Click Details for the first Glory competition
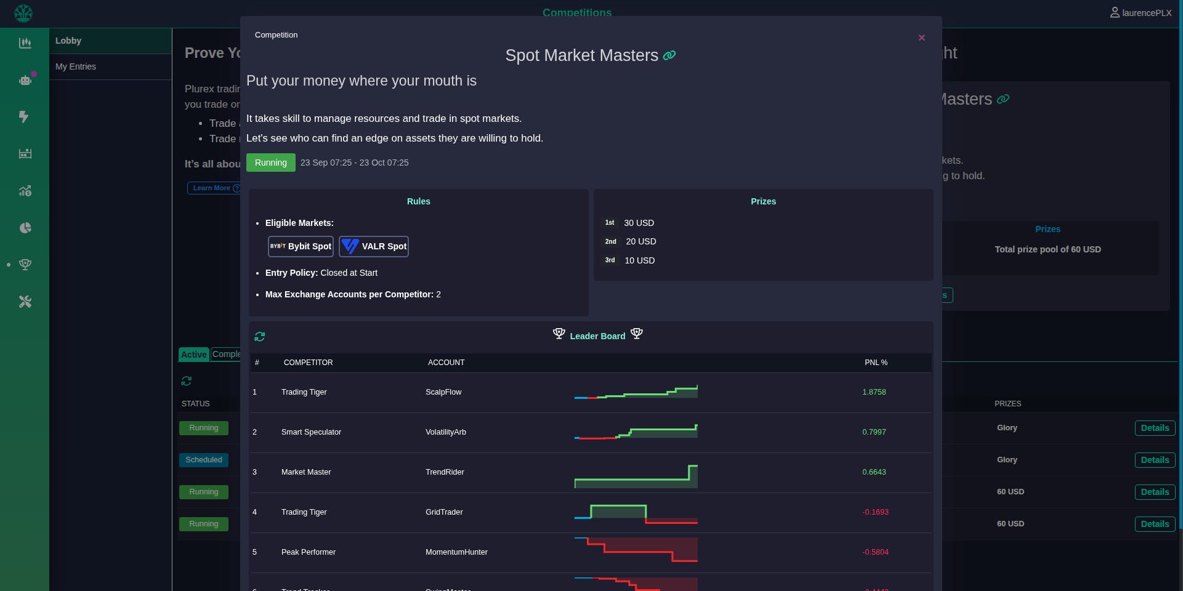Viewport: 1183px width, 591px height. 1155,428
